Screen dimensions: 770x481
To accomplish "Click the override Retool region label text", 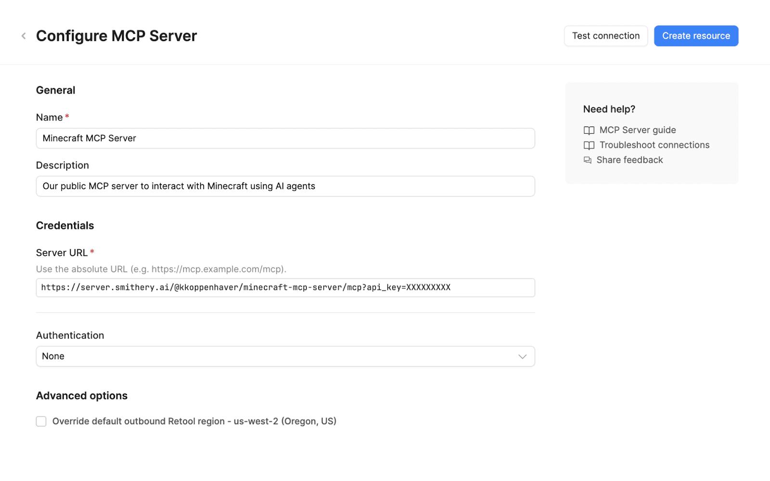I will [194, 421].
